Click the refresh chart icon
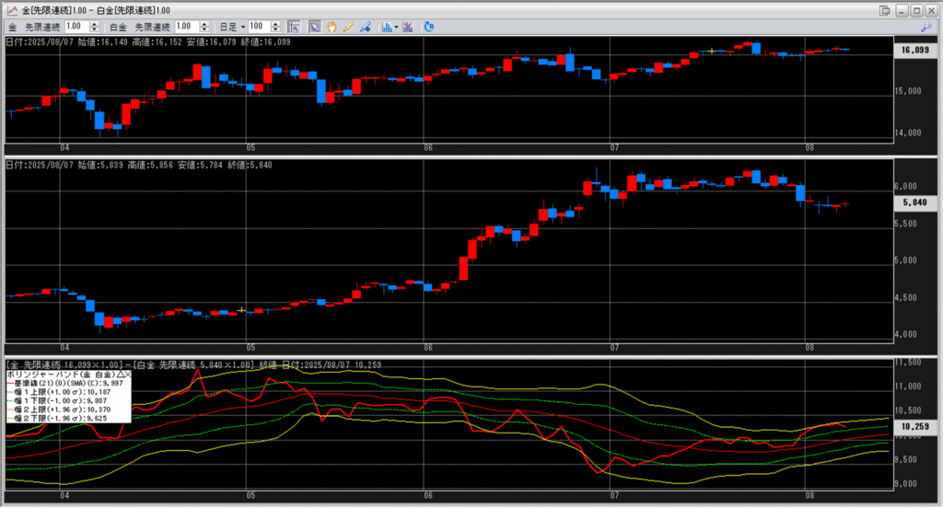The width and height of the screenshot is (943, 508). 428,27
